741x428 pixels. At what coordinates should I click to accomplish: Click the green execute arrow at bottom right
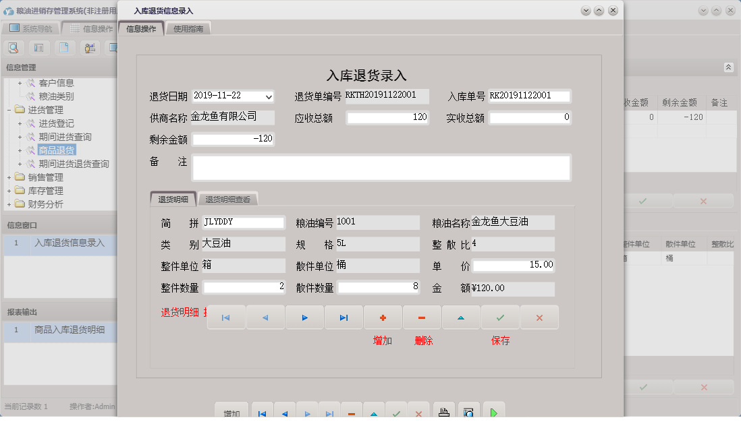click(x=493, y=410)
